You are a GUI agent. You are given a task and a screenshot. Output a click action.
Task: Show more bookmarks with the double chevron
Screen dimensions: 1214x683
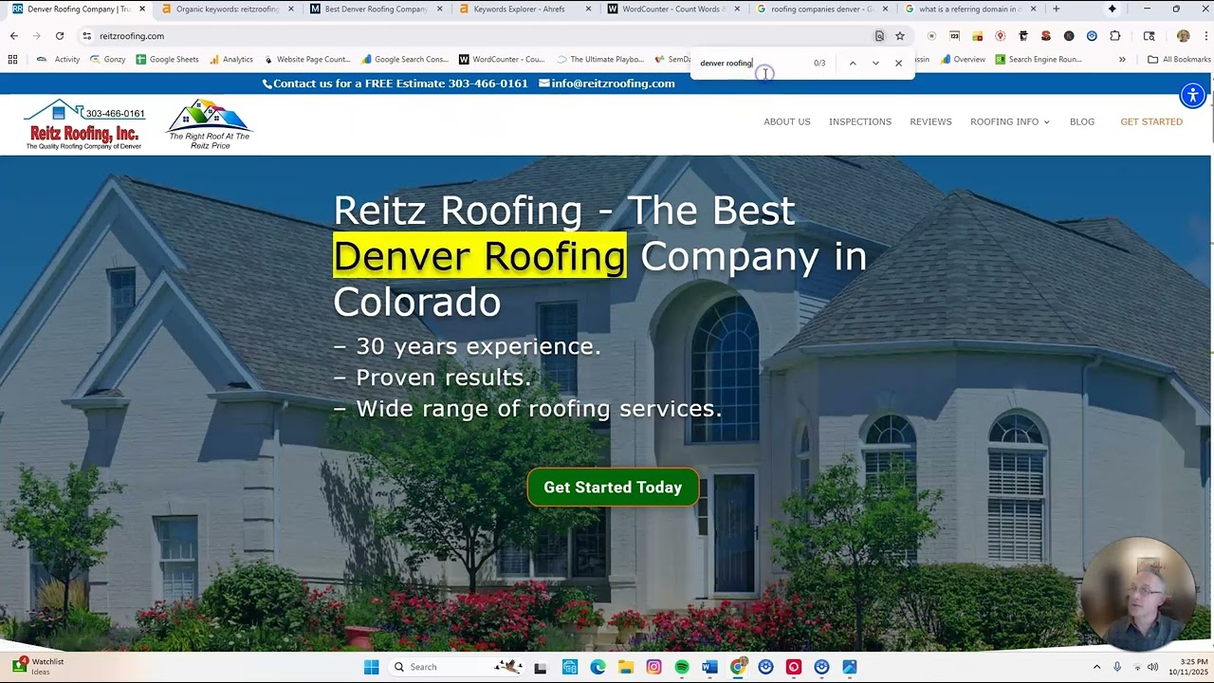click(x=1122, y=59)
